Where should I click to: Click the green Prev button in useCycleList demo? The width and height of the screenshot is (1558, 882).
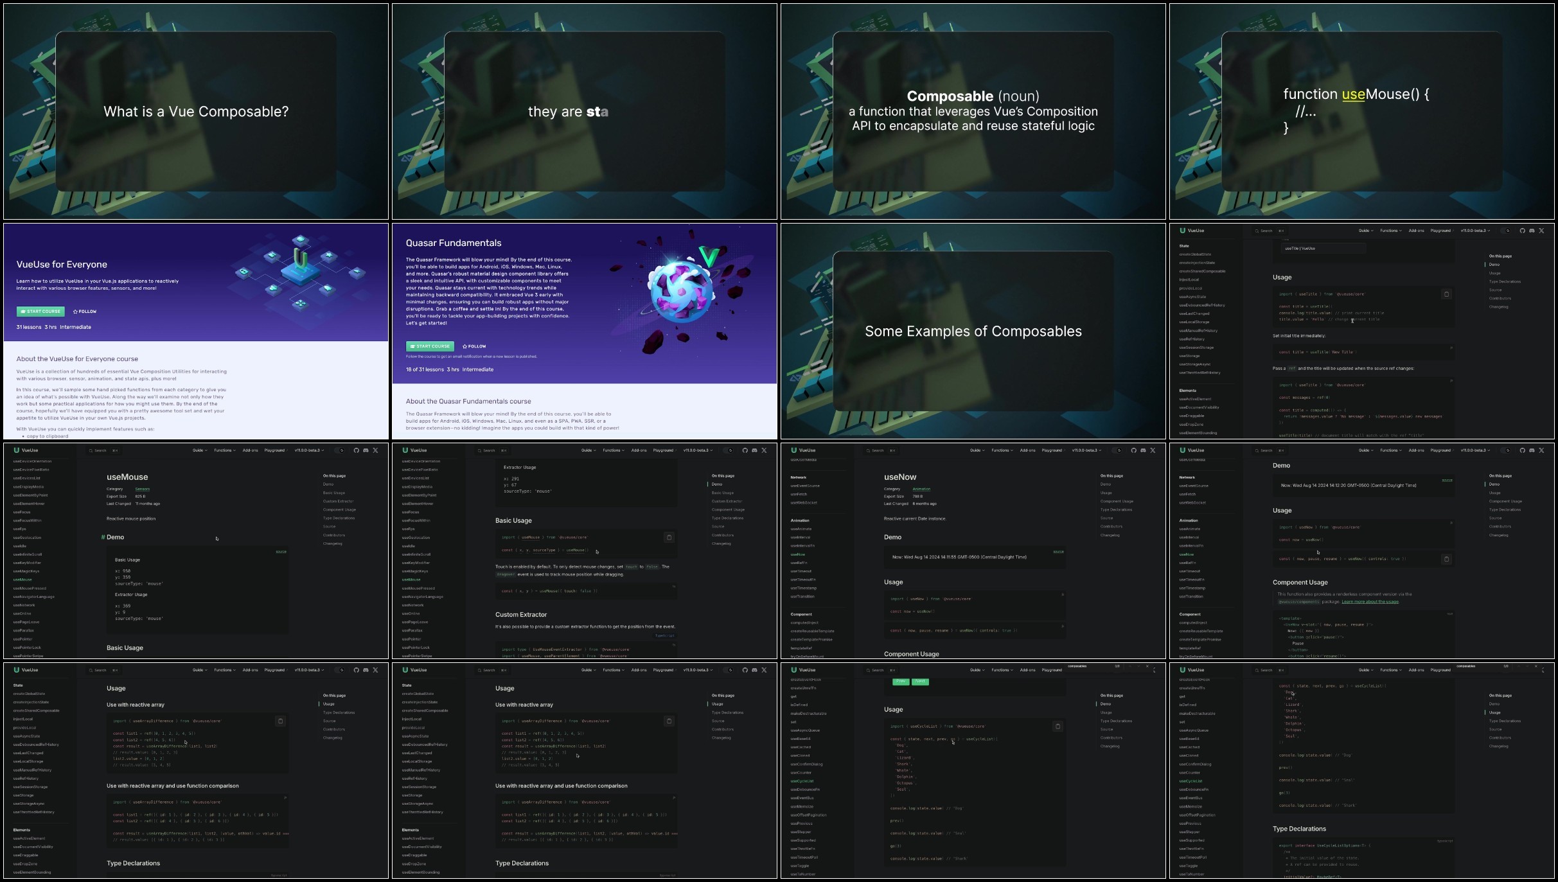tap(901, 681)
